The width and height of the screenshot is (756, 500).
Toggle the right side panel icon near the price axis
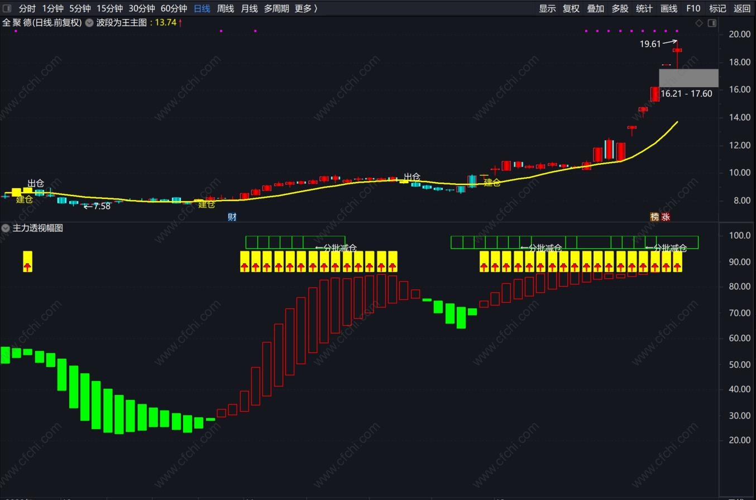pyautogui.click(x=712, y=23)
